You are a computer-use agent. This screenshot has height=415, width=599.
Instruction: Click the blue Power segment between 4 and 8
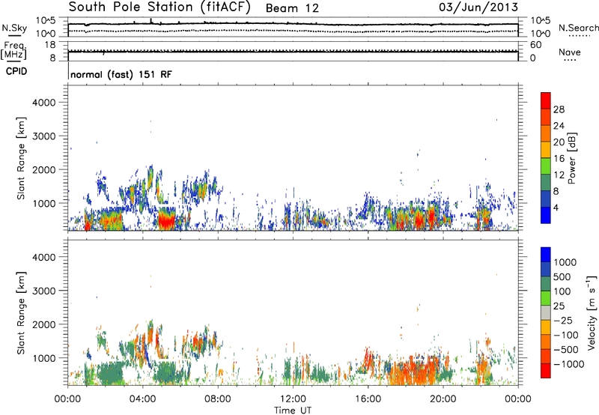546,199
